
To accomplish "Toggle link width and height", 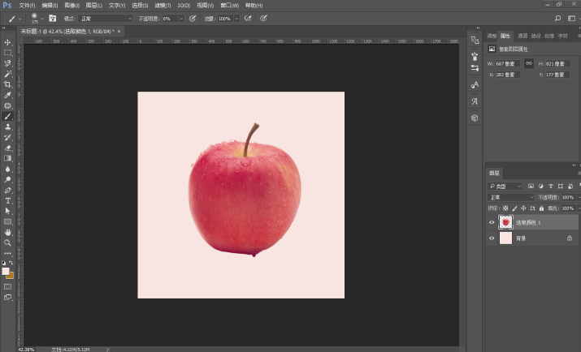I will point(529,63).
